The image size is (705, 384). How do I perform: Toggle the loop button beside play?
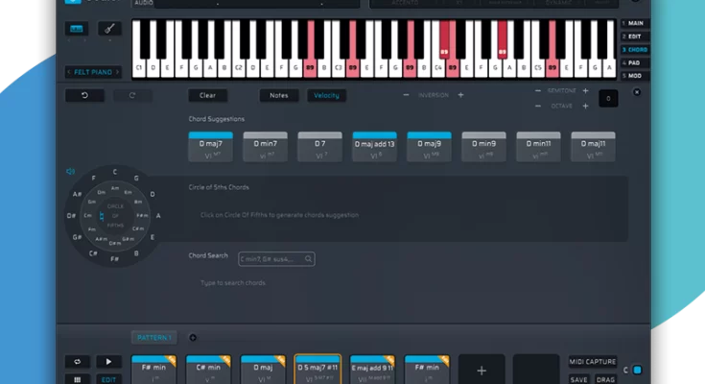point(77,362)
